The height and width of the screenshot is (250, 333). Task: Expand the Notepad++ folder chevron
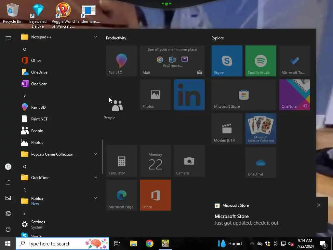click(96, 37)
